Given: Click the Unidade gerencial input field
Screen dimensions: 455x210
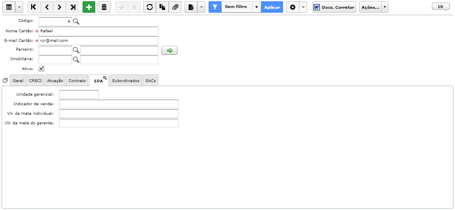Looking at the screenshot, I should [x=79, y=94].
